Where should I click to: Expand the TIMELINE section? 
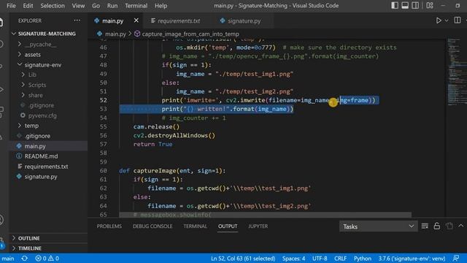(x=30, y=248)
